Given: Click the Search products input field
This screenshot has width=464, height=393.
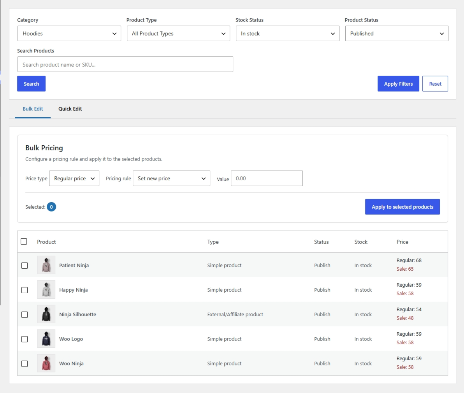Looking at the screenshot, I should pos(125,64).
